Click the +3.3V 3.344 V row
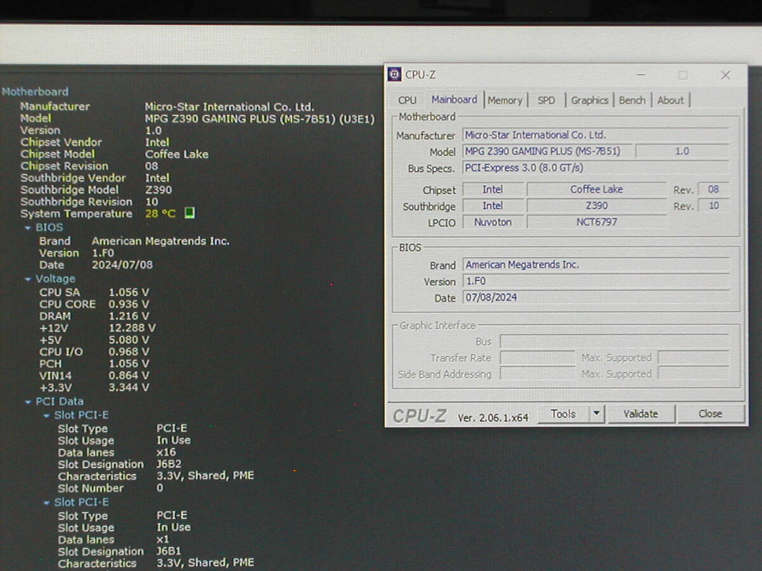The image size is (762, 571). [94, 388]
